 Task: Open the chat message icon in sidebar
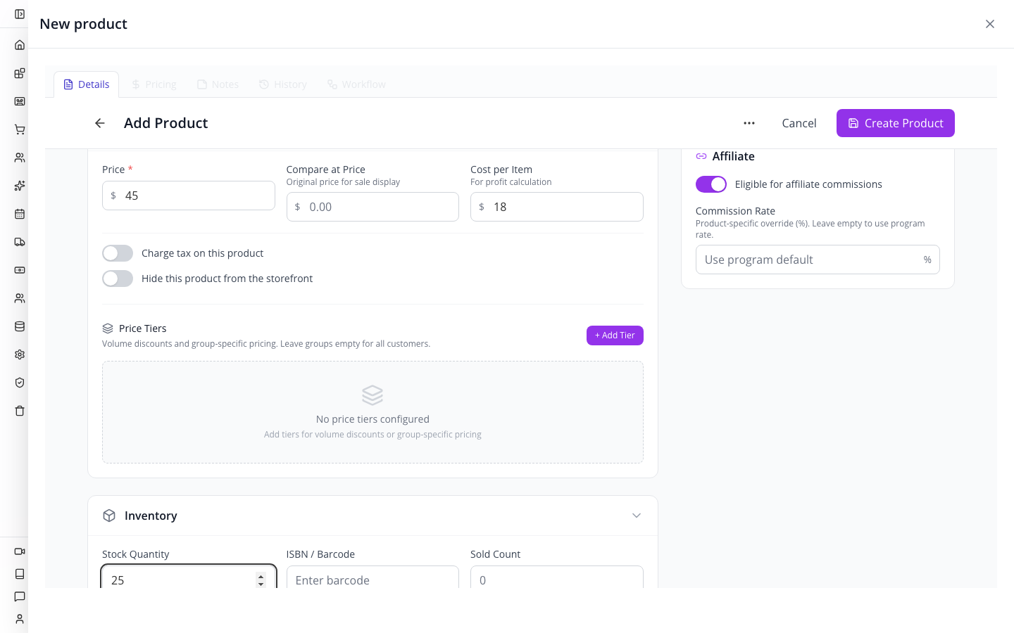pyautogui.click(x=20, y=596)
